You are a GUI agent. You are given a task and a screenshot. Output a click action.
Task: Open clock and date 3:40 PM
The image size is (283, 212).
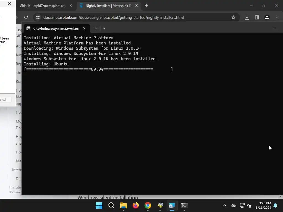point(263,205)
